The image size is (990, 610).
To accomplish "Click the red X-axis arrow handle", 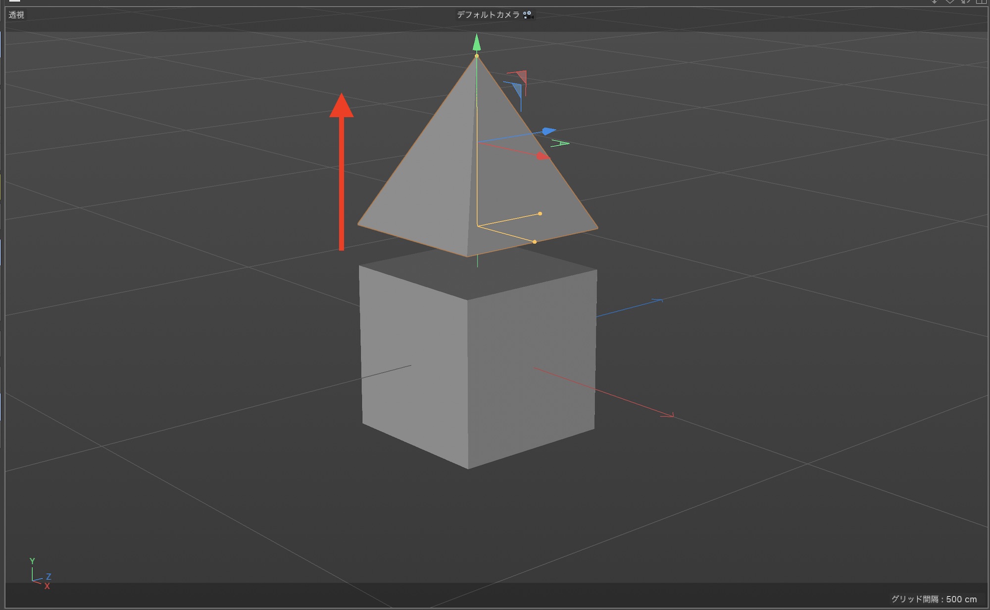I will click(x=543, y=156).
